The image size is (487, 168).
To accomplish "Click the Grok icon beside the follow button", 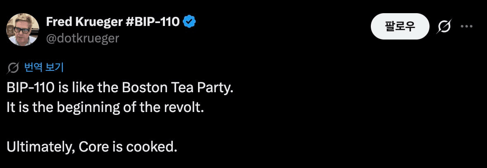I will click(444, 26).
